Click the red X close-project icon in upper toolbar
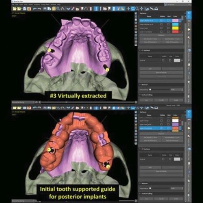 coord(29,9)
